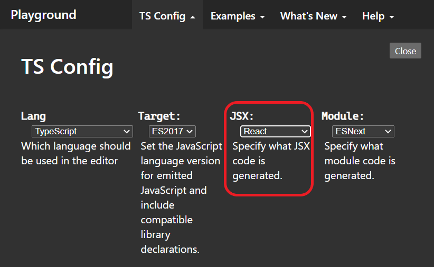Screen dimensions: 434x267
Task: Open the JSX dropdown showing React
Action: point(276,132)
